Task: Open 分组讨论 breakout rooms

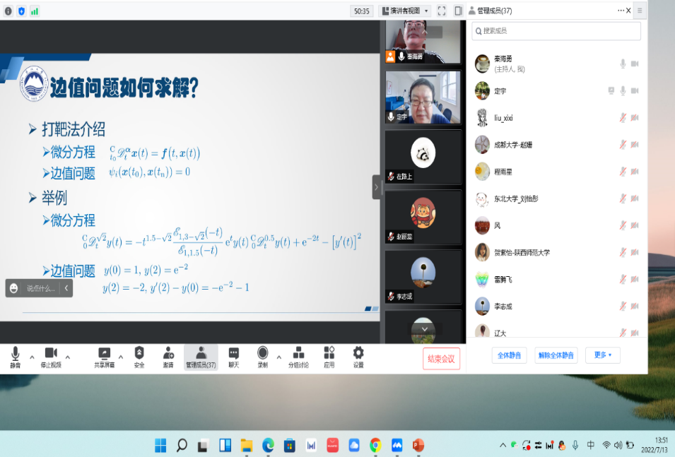Action: click(298, 357)
